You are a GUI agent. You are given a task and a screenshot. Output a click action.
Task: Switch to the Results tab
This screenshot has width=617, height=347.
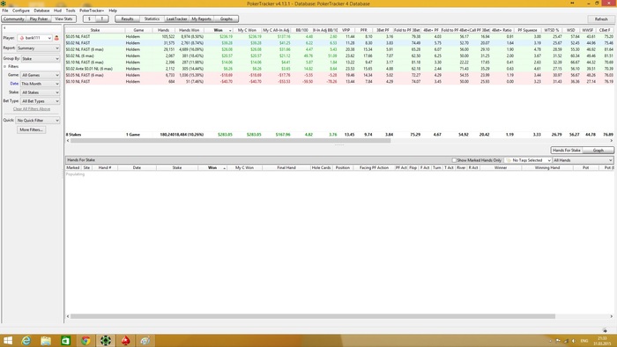(x=127, y=18)
